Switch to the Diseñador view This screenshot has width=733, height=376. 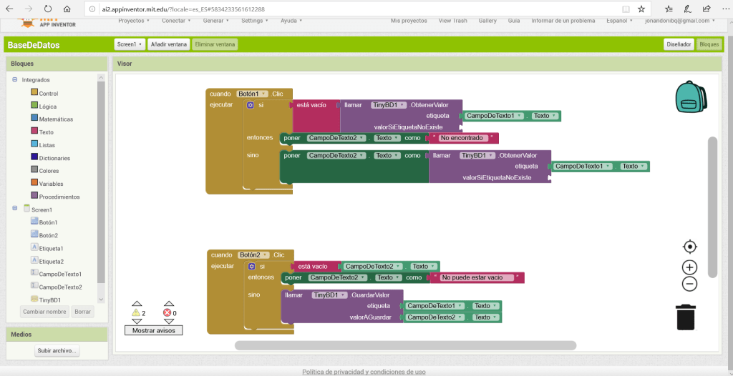click(x=679, y=44)
